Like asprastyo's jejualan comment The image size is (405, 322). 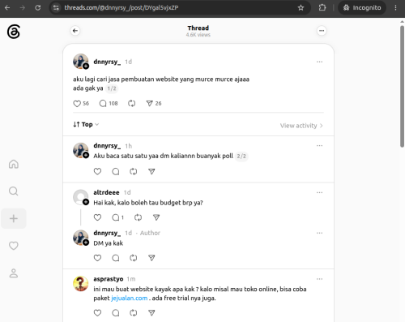[97, 313]
